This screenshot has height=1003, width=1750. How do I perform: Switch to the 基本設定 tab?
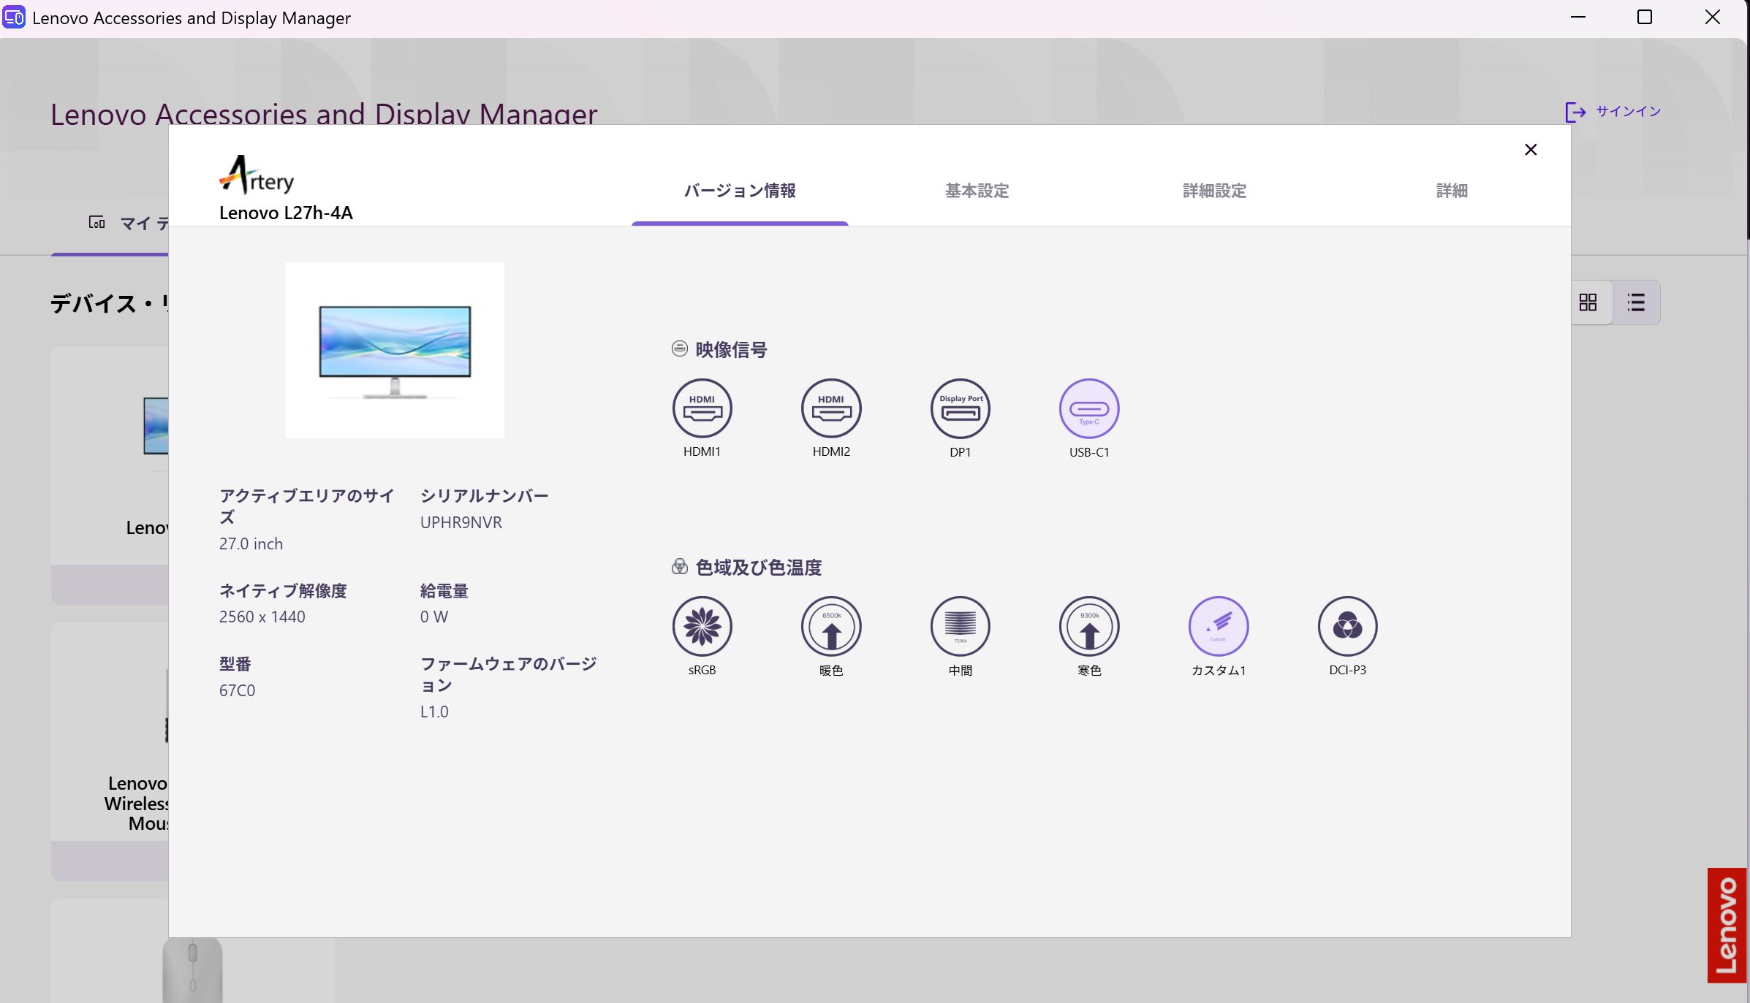click(x=976, y=191)
